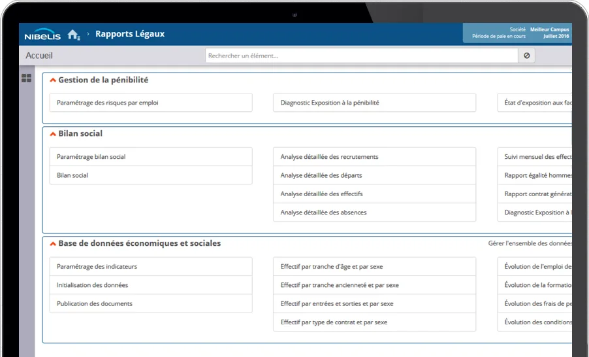Open Effectif par tranche d'âge et par sexe
Screen dimensions: 589x357
point(375,267)
